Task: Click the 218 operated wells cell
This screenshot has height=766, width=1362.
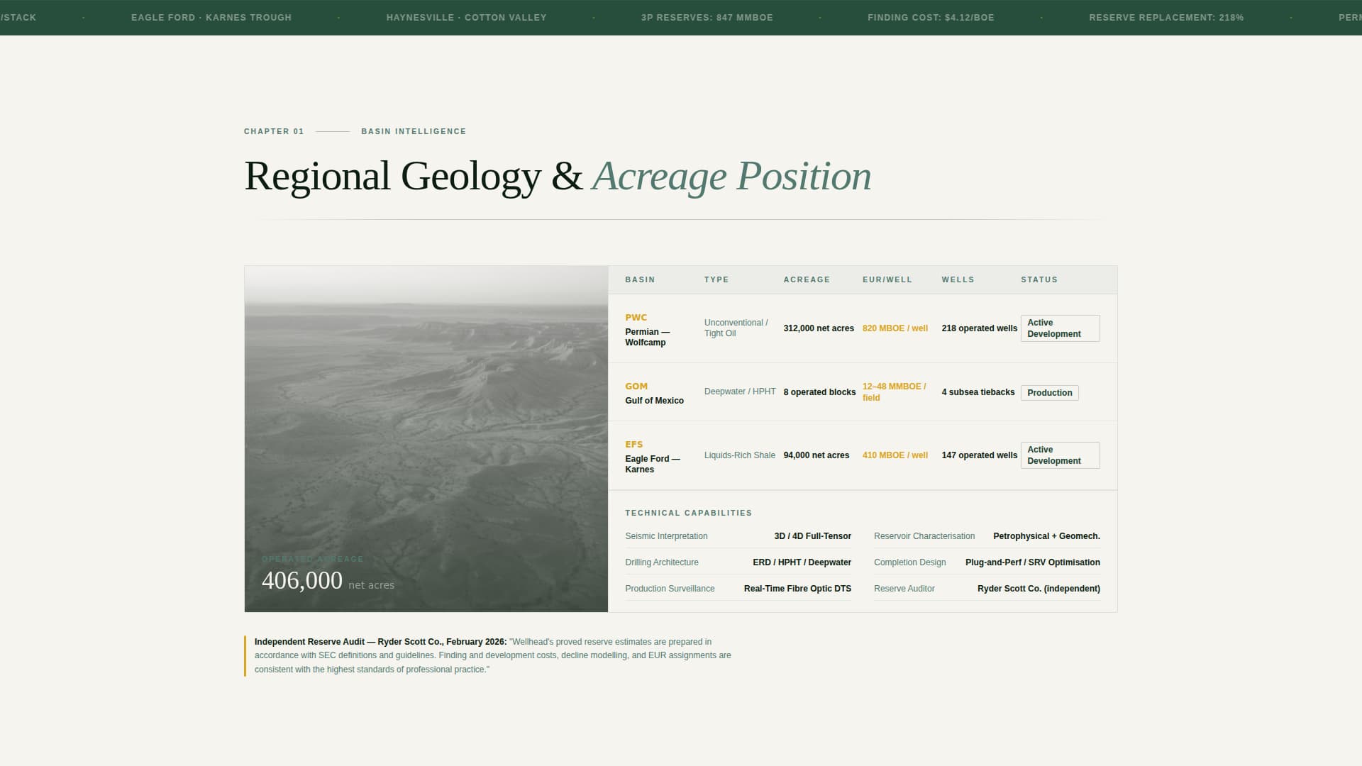Action: (x=980, y=328)
